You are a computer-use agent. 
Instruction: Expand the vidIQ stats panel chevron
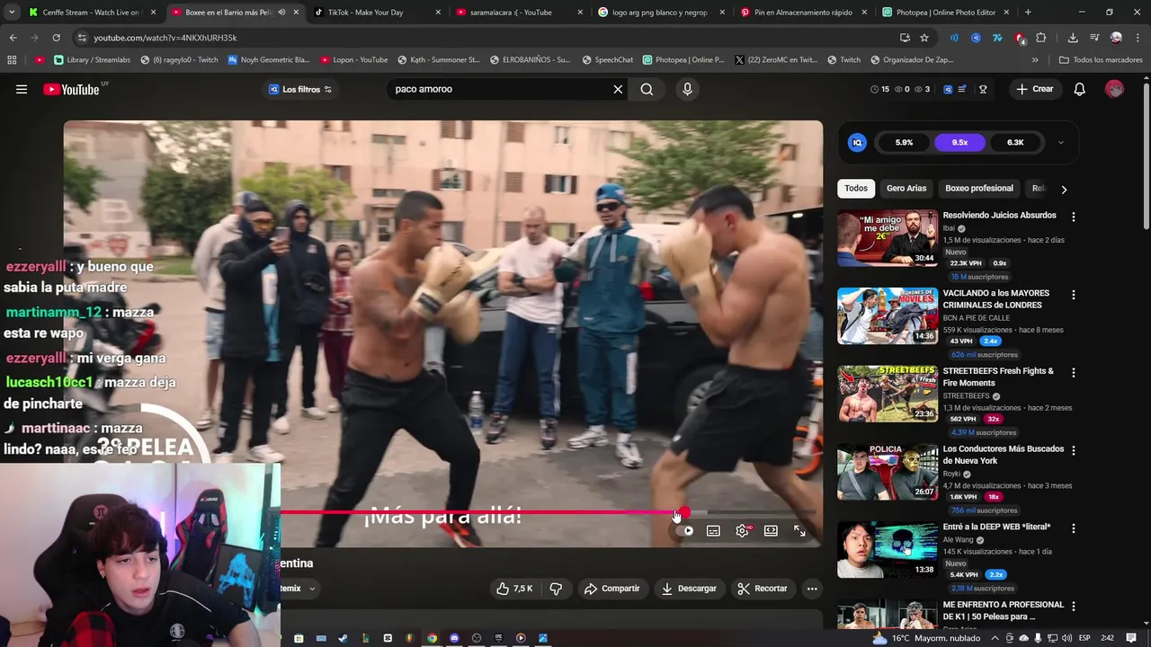tap(1060, 142)
